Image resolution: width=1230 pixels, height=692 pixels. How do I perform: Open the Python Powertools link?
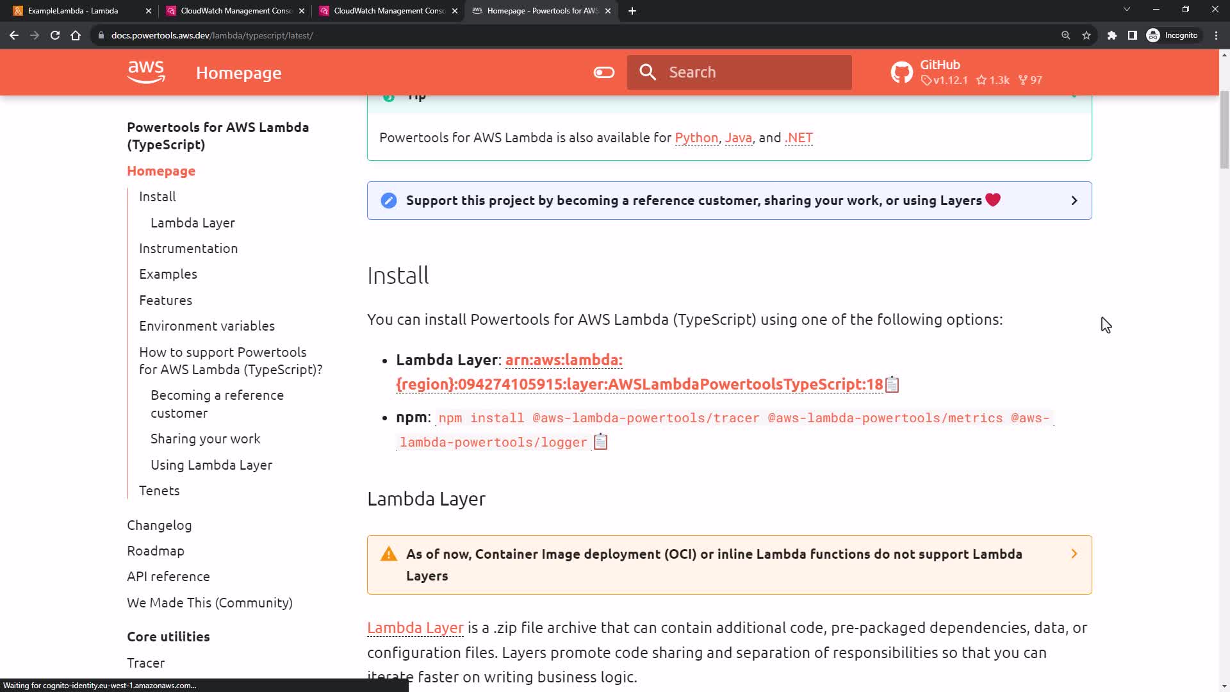(696, 138)
